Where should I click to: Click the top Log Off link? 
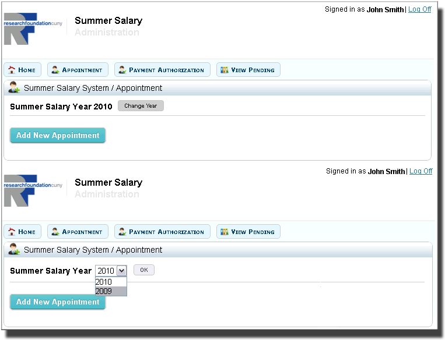419,9
